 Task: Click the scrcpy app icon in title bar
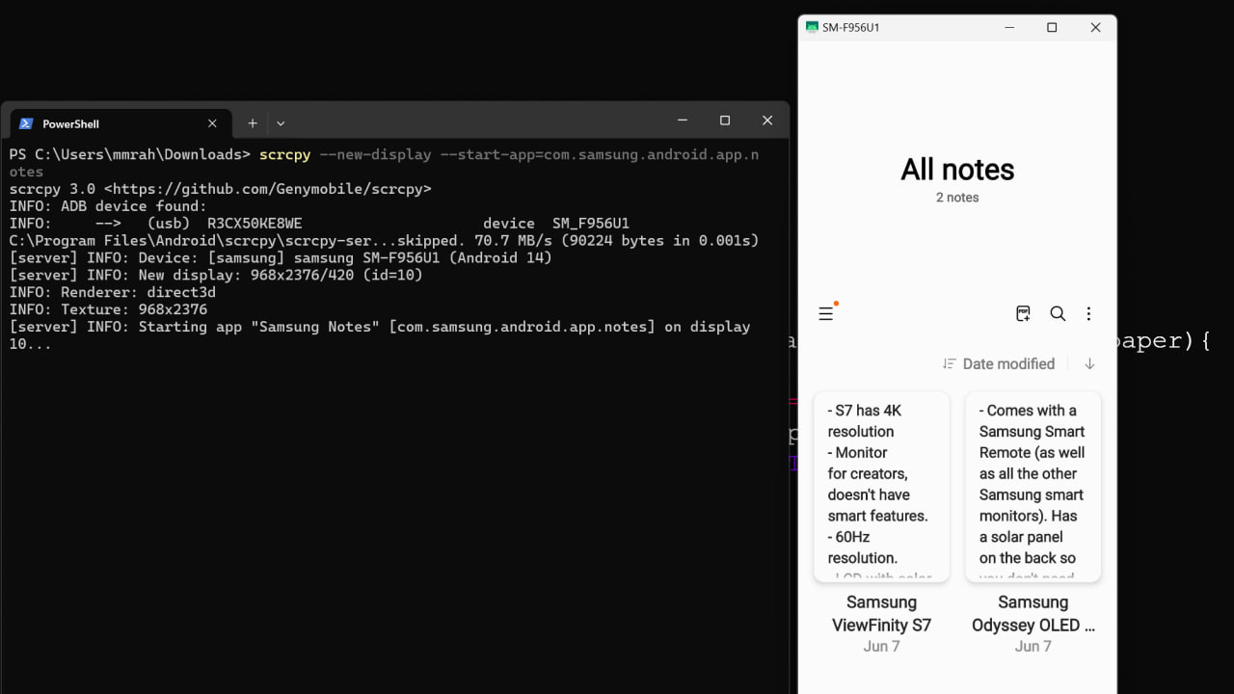812,28
